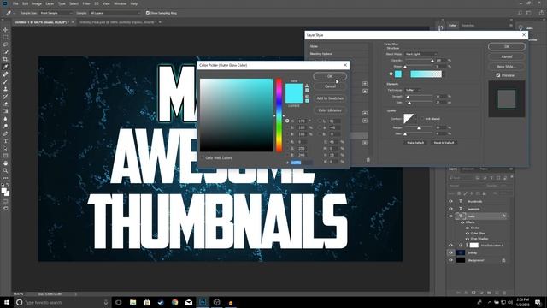Click the lock icon on Background layer

click(x=503, y=260)
